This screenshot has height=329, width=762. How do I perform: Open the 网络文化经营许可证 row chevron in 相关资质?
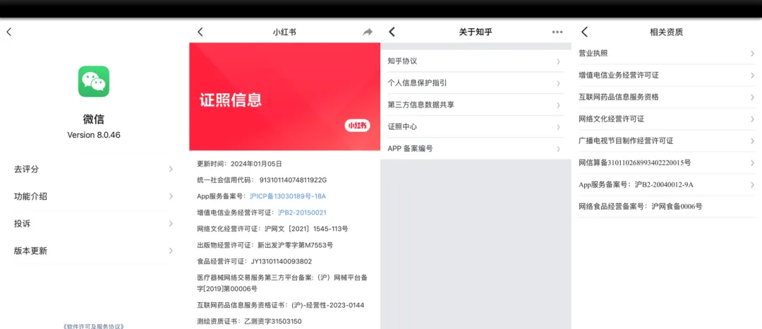752,119
